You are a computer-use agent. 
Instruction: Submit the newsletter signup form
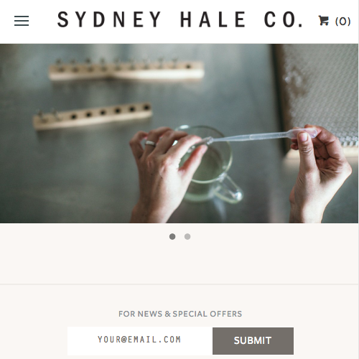pos(253,341)
